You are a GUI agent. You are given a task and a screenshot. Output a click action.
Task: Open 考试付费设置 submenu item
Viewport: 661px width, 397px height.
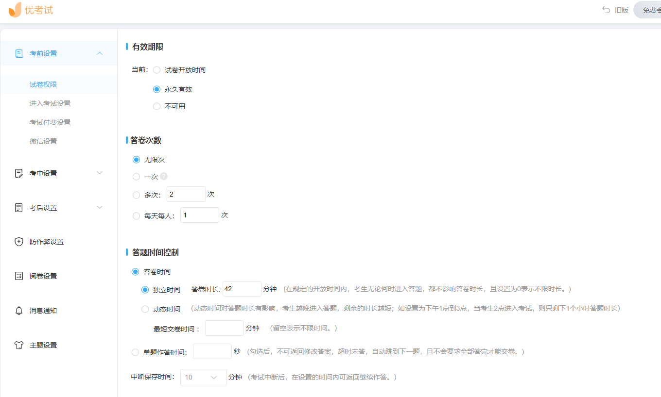pos(50,122)
